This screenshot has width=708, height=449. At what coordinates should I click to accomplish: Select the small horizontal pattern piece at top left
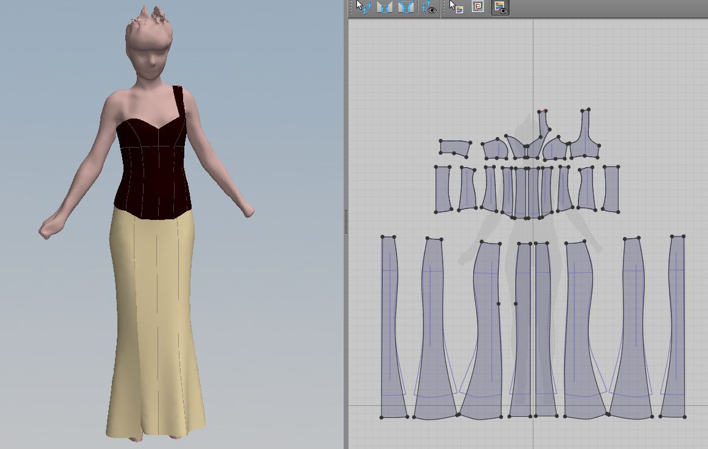[x=455, y=148]
